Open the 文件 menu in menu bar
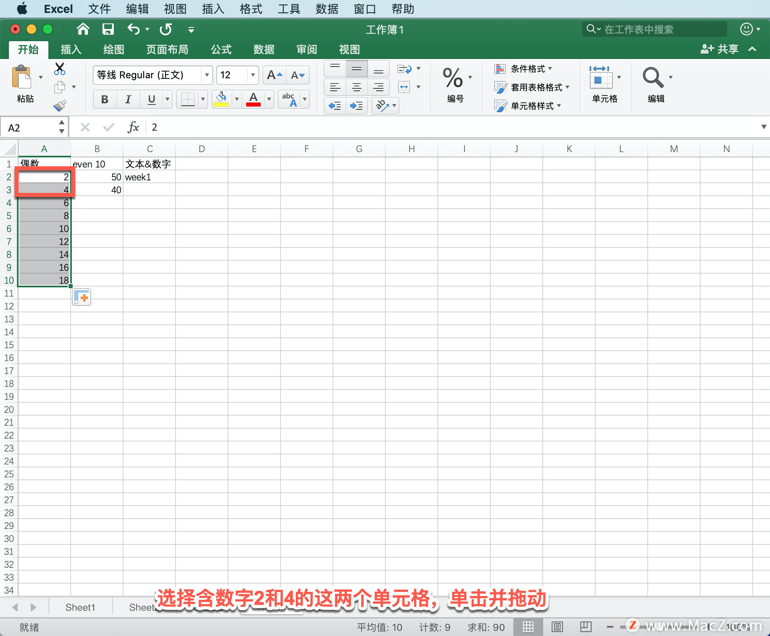The image size is (770, 636). tap(99, 9)
